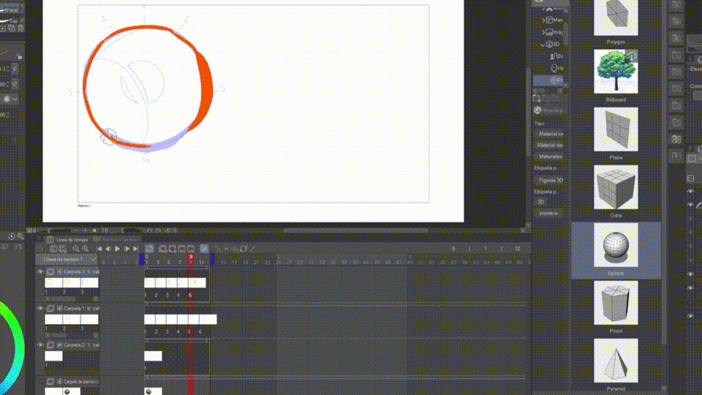The image size is (702, 395).
Task: Select cel 6 thumbnail in Carpeta 1 track
Action: click(208, 320)
